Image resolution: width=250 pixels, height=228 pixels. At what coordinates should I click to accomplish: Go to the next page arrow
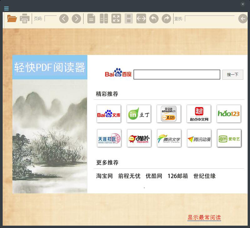(76, 19)
